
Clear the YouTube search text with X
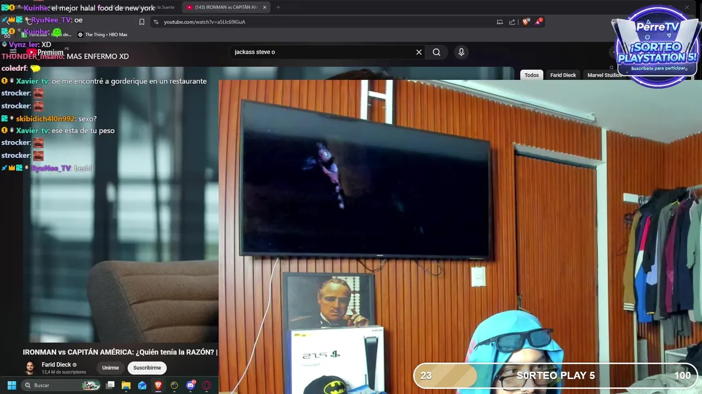click(419, 52)
